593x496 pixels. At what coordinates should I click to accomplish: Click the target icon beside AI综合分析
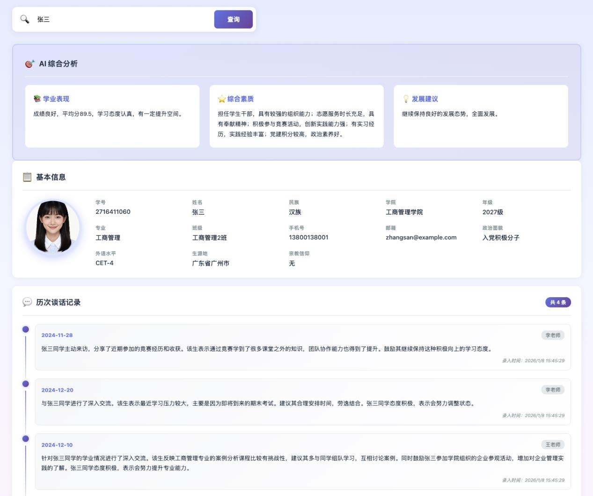point(29,64)
